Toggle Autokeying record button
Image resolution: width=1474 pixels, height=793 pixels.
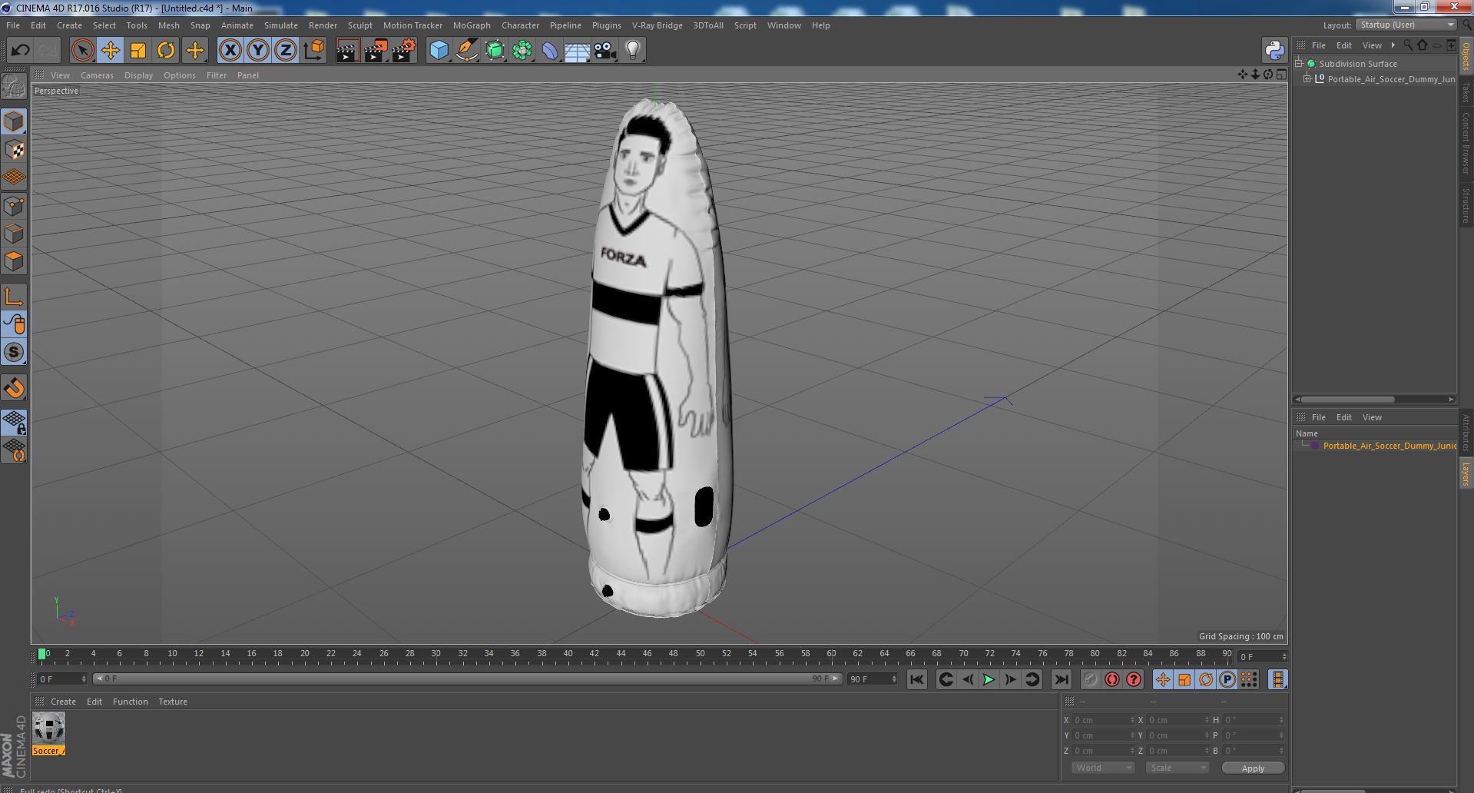click(x=1112, y=679)
